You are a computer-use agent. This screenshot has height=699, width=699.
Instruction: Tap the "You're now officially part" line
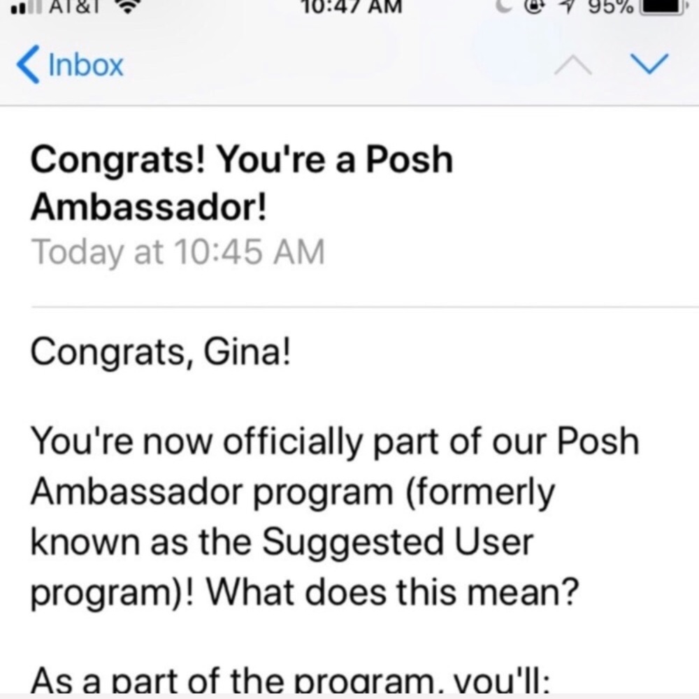pos(334,443)
